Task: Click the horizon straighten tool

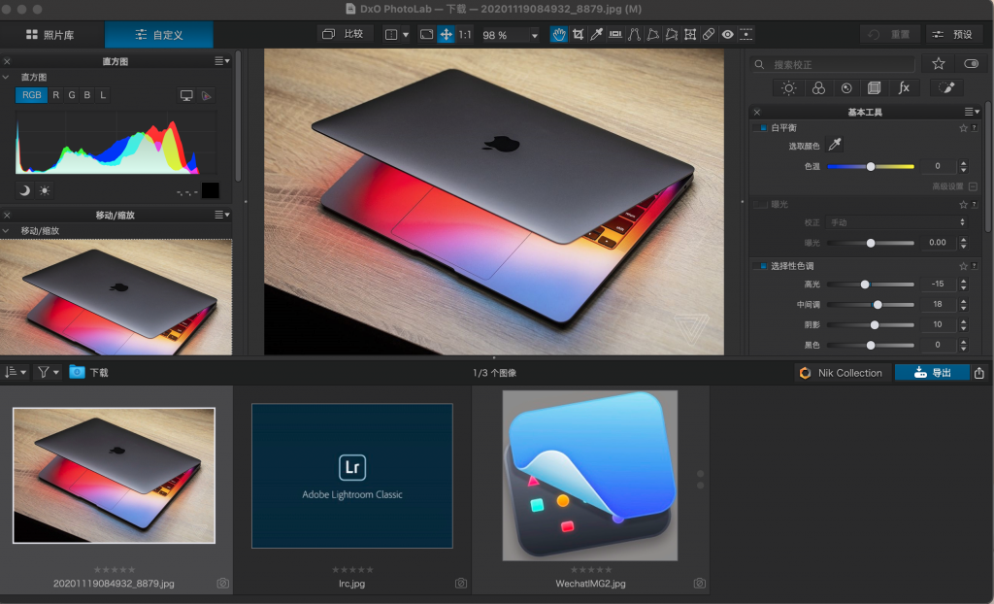Action: coord(615,34)
